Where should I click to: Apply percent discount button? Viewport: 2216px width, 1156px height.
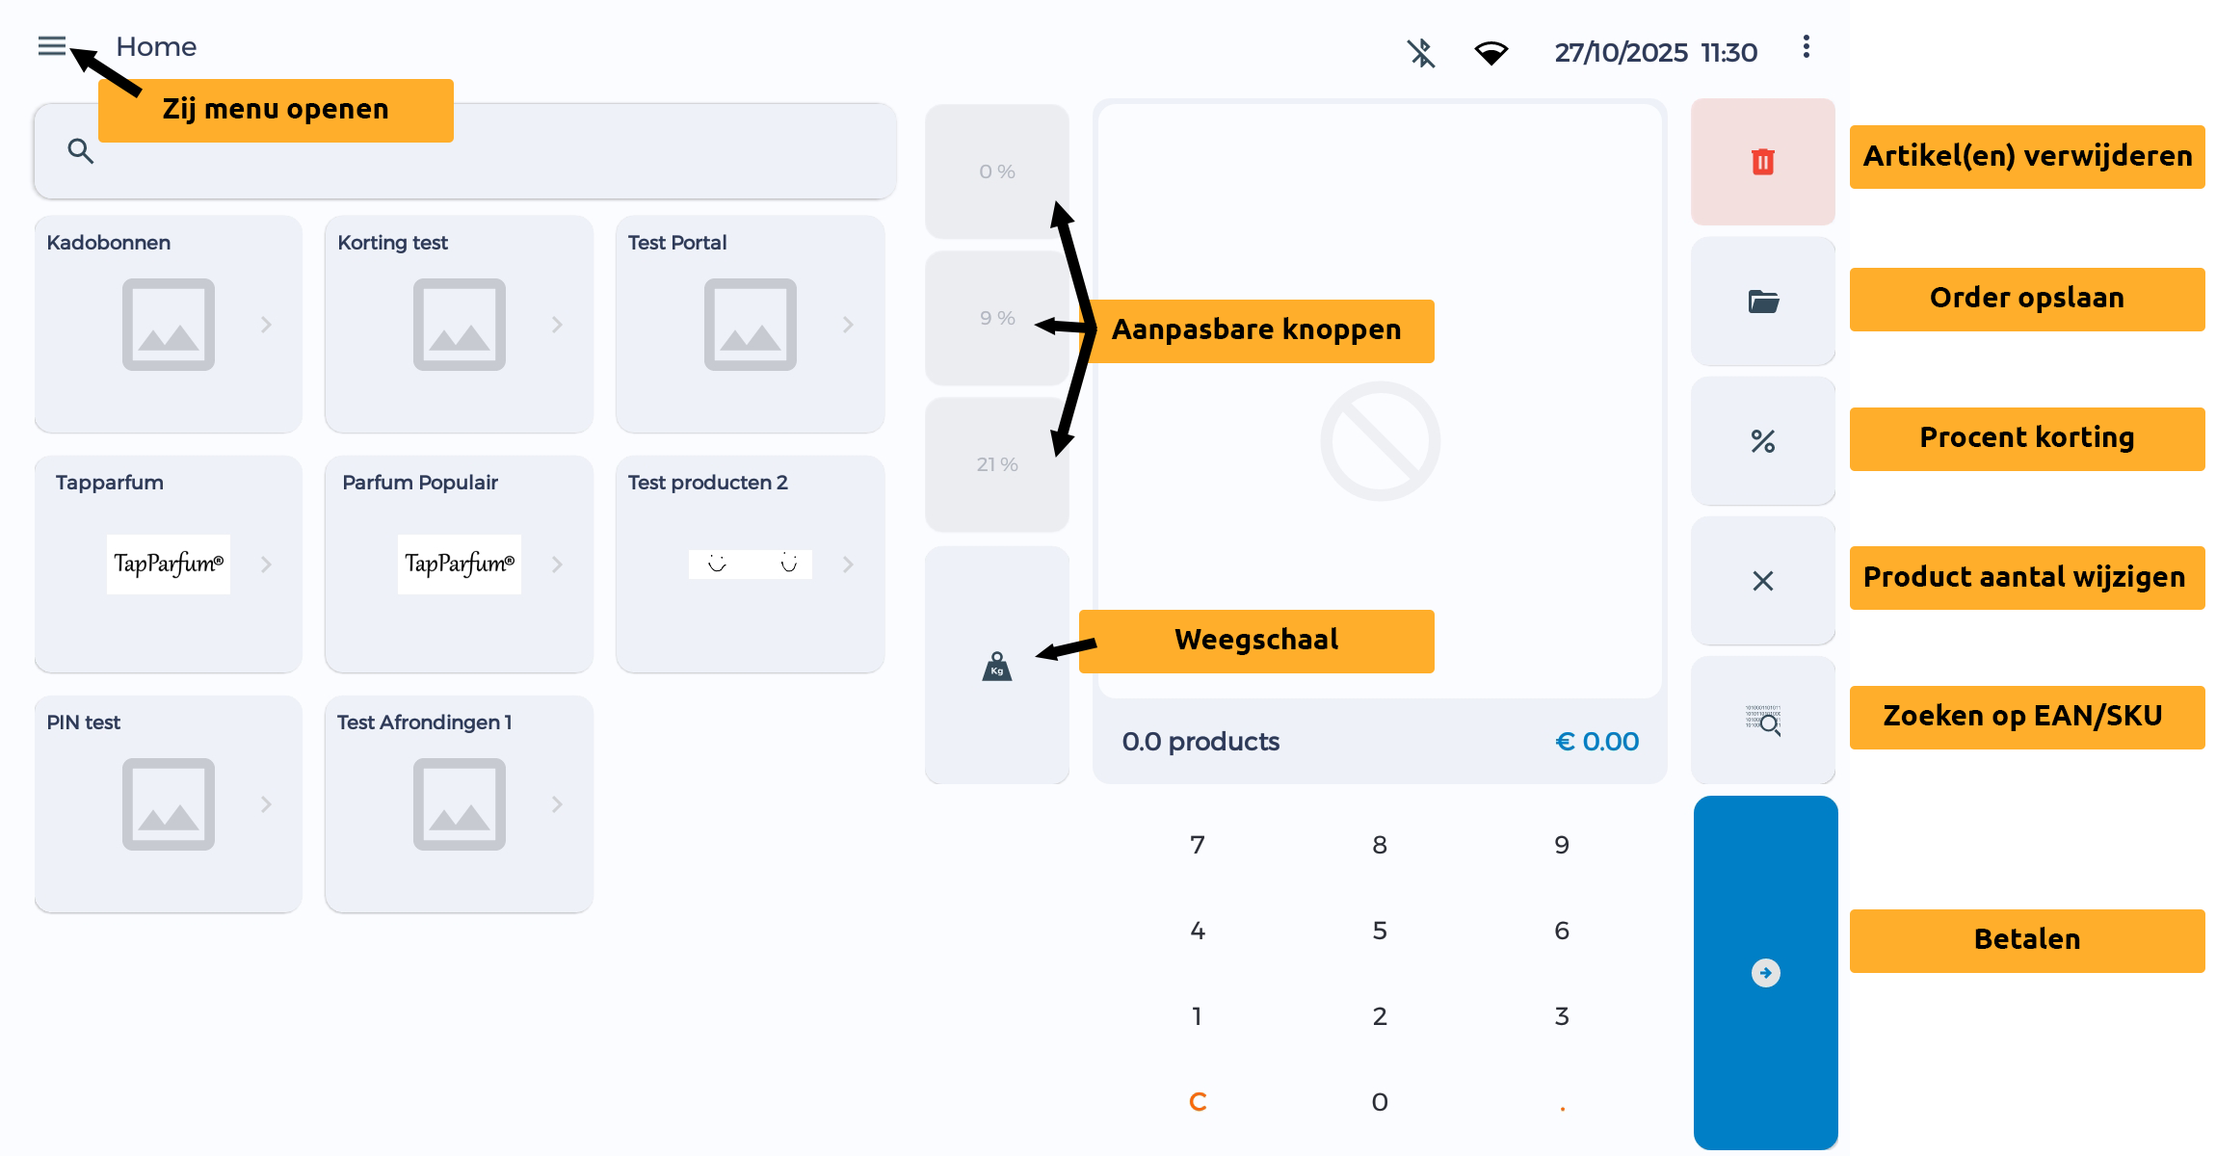(x=1762, y=441)
